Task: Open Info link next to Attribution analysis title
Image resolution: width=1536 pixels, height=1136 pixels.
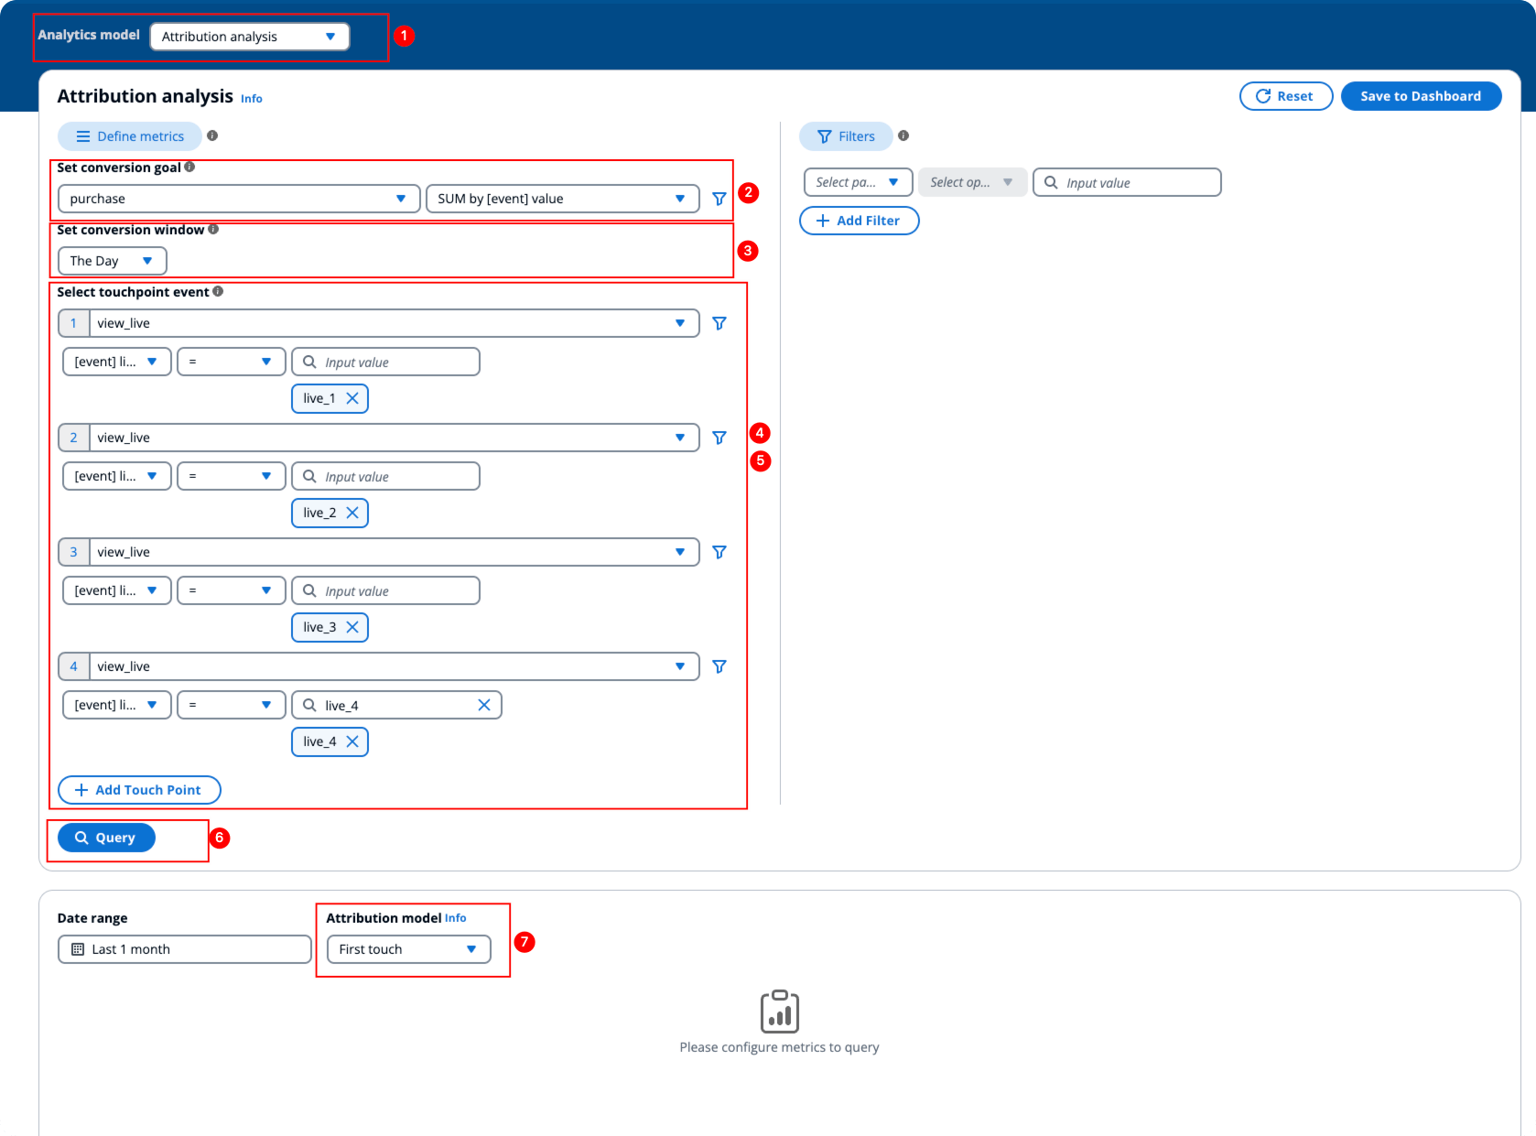Action: pyautogui.click(x=252, y=99)
